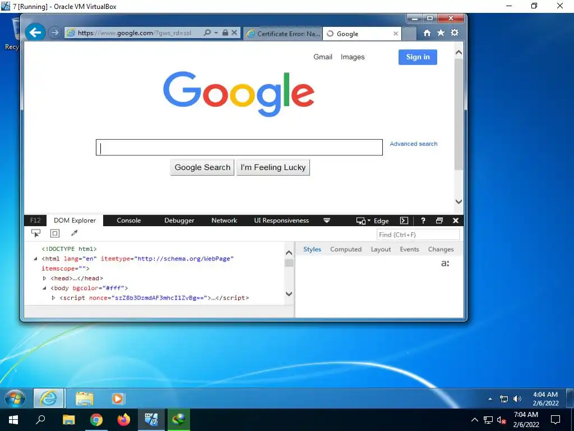This screenshot has width=574, height=431.
Task: Switch to the Debugger tab
Action: (x=179, y=220)
